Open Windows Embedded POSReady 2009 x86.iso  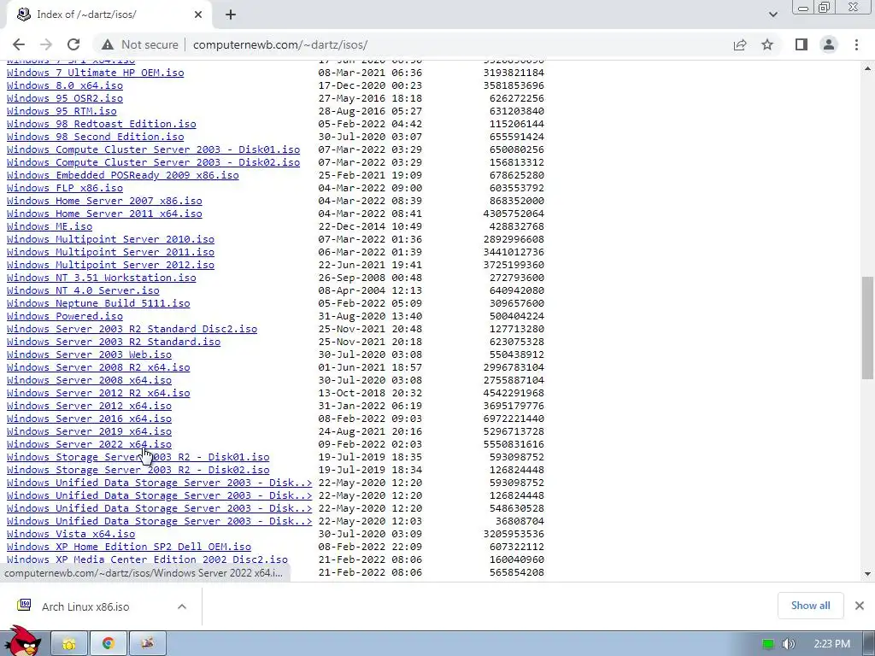point(123,175)
